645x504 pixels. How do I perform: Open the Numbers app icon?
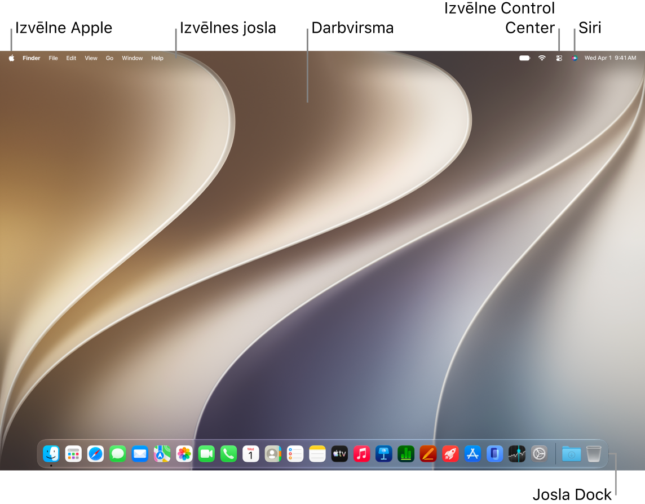(x=406, y=454)
